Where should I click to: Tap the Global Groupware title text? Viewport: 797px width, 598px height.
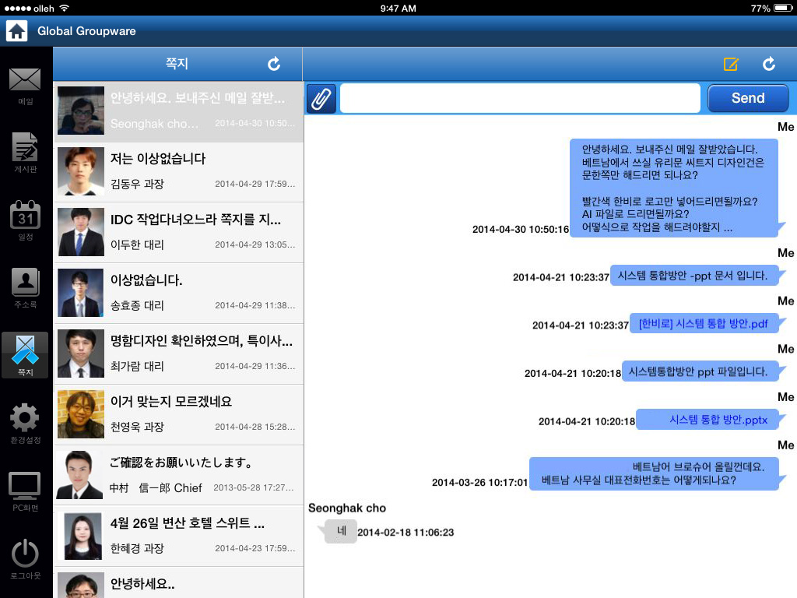86,31
